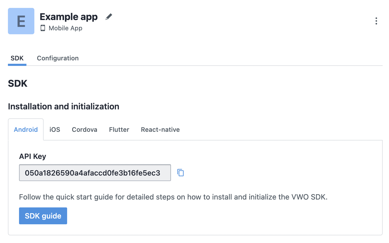Switch to the Configuration tab
The image size is (389, 243).
(x=58, y=58)
